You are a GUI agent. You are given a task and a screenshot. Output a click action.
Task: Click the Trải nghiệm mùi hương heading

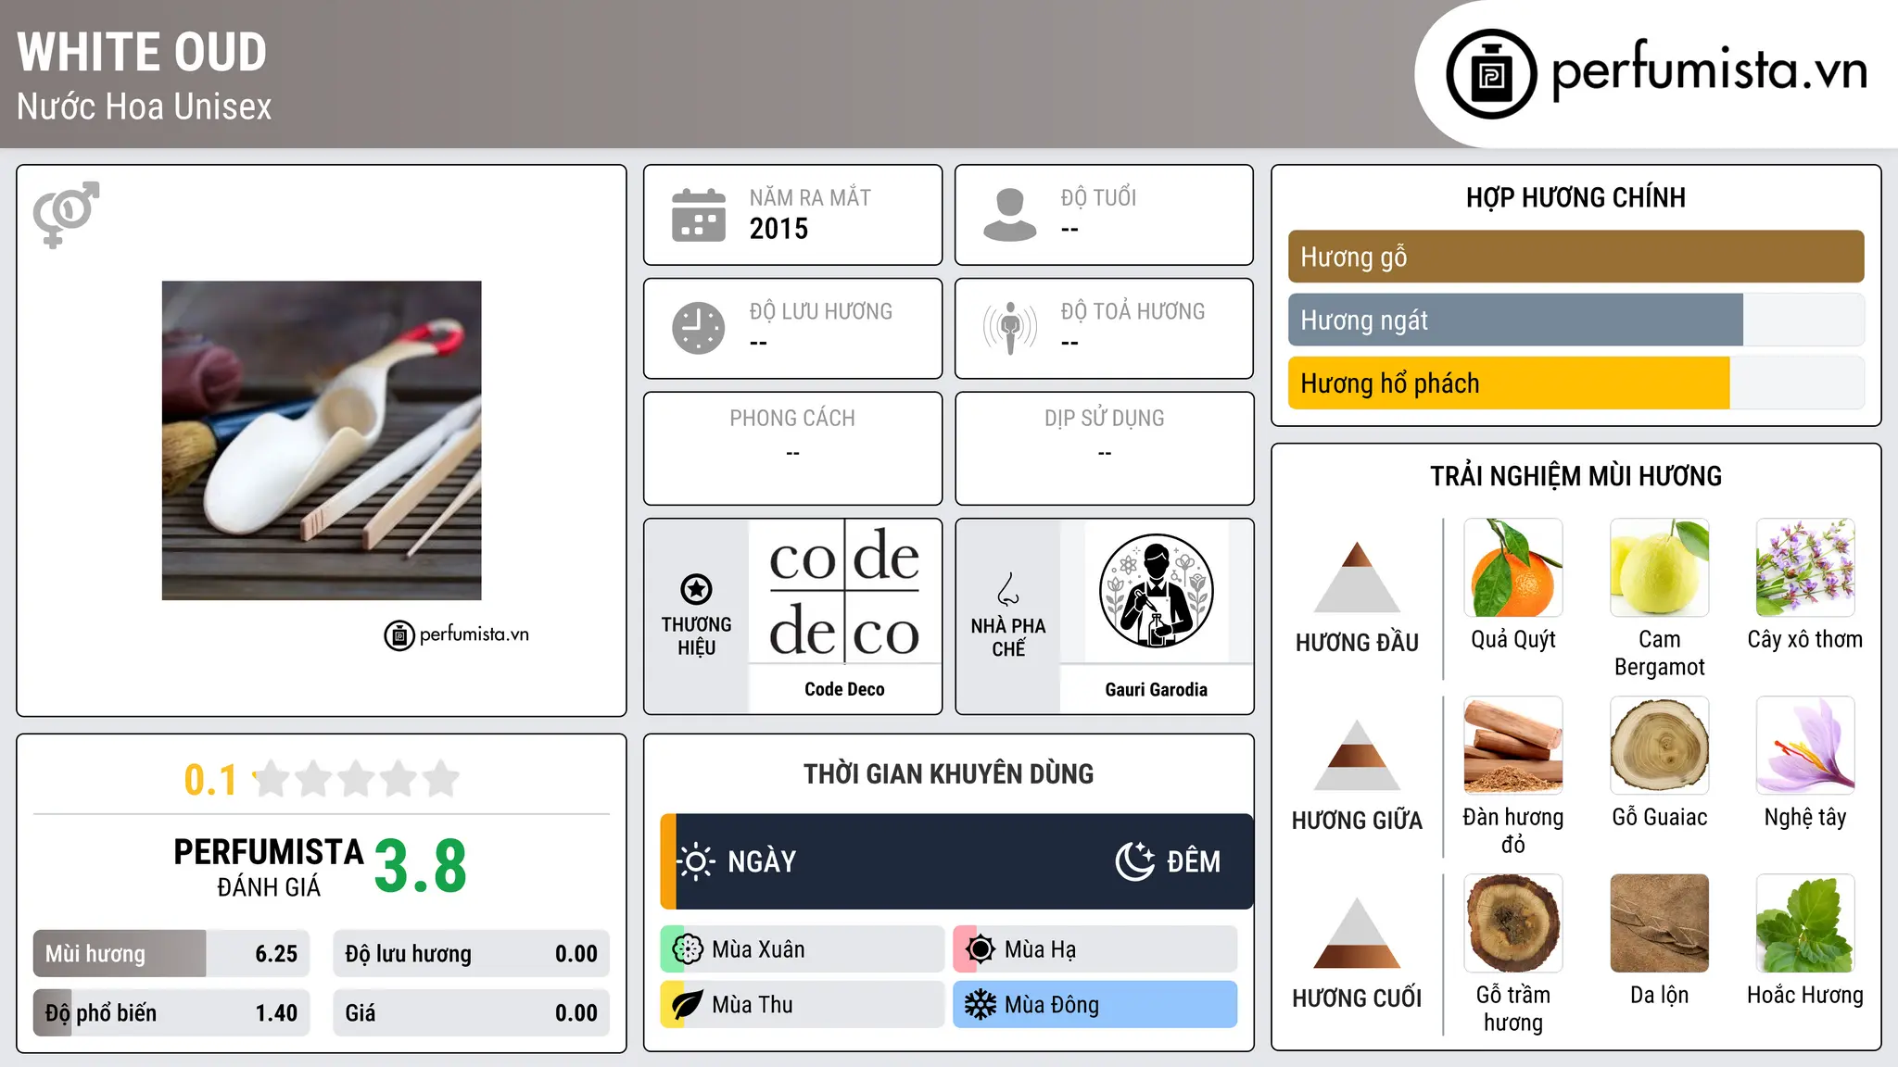pos(1575,476)
